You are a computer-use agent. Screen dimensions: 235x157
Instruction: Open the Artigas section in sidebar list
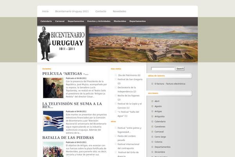158,111
